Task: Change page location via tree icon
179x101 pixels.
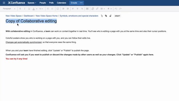Action: tap(102, 16)
